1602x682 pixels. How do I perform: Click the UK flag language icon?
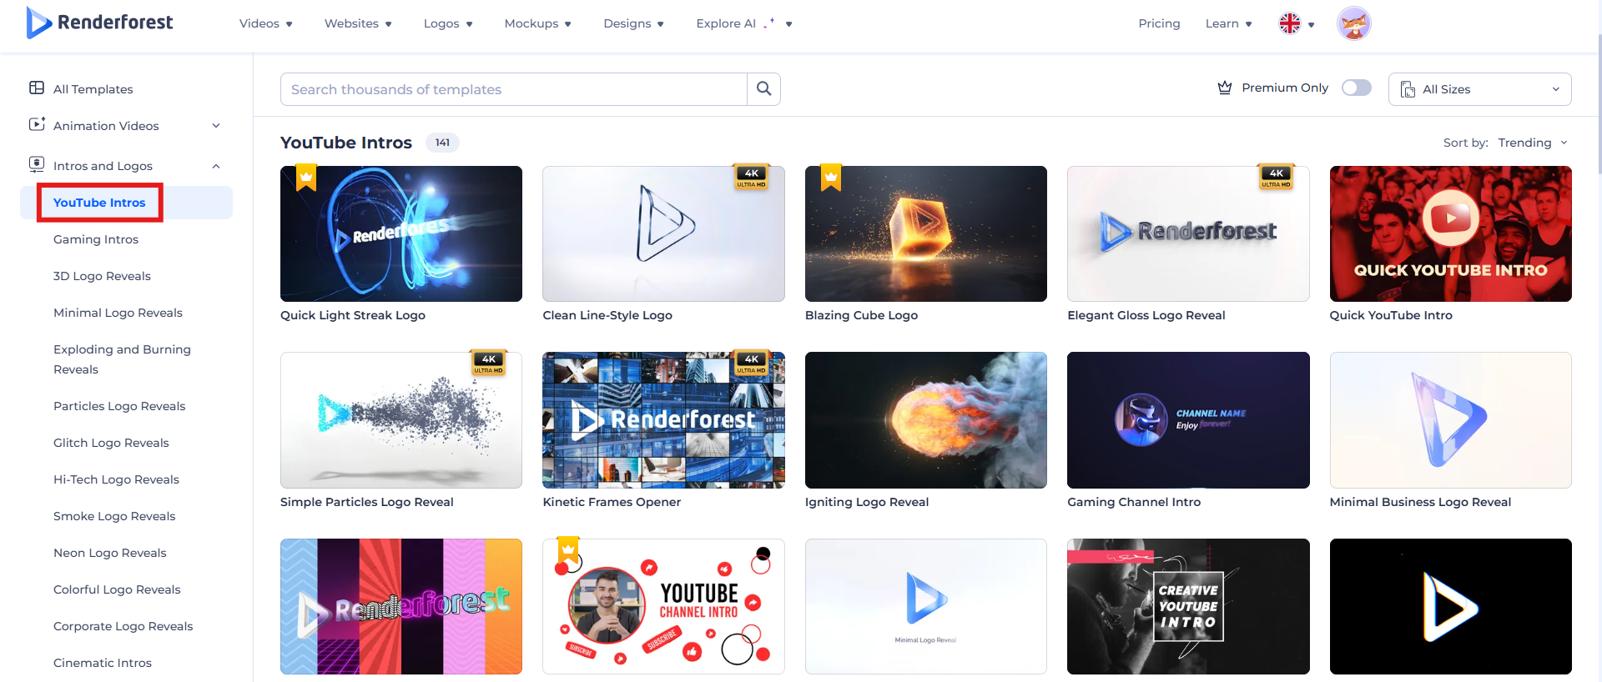(1290, 23)
